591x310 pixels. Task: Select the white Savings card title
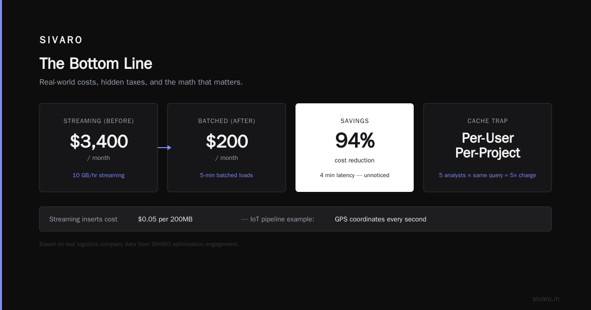click(x=355, y=121)
